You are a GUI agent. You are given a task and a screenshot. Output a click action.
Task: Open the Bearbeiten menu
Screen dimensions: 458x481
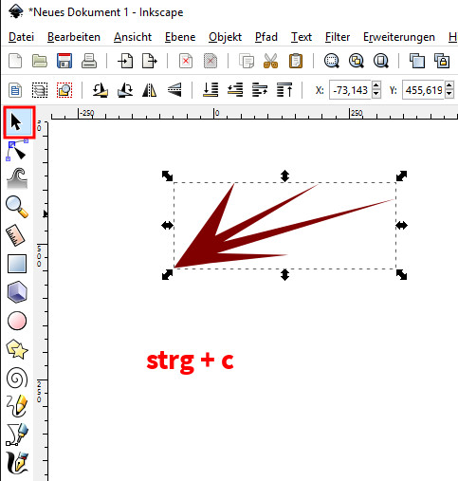point(74,37)
